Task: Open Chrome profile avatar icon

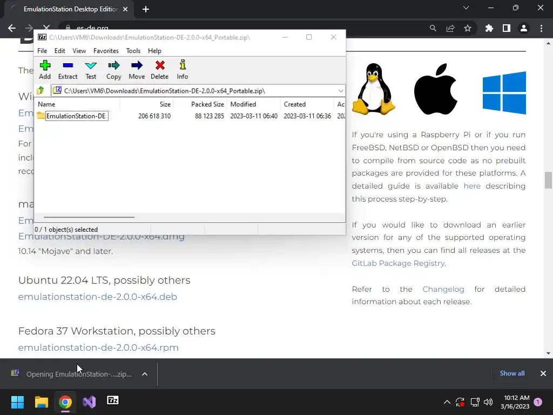Action: 524,28
